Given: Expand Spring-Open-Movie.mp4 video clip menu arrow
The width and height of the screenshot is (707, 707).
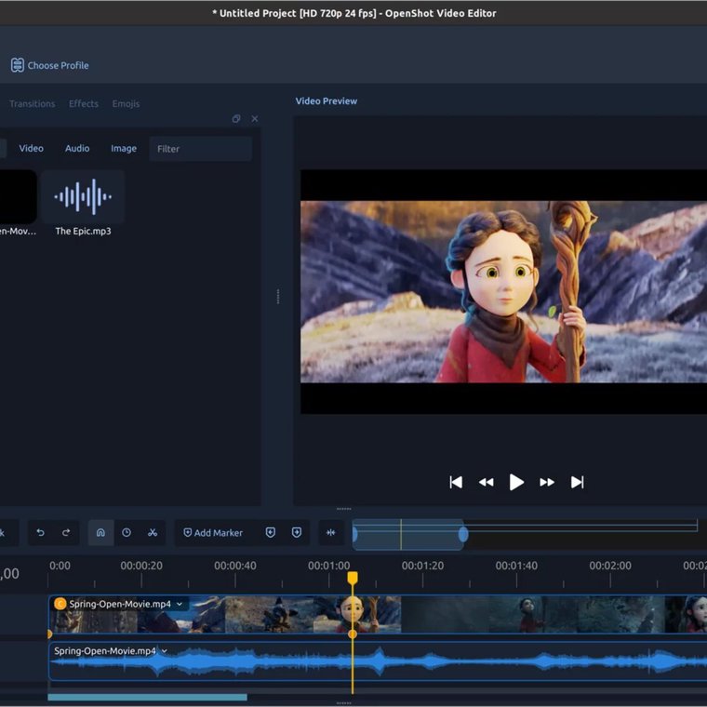Looking at the screenshot, I should pos(180,604).
